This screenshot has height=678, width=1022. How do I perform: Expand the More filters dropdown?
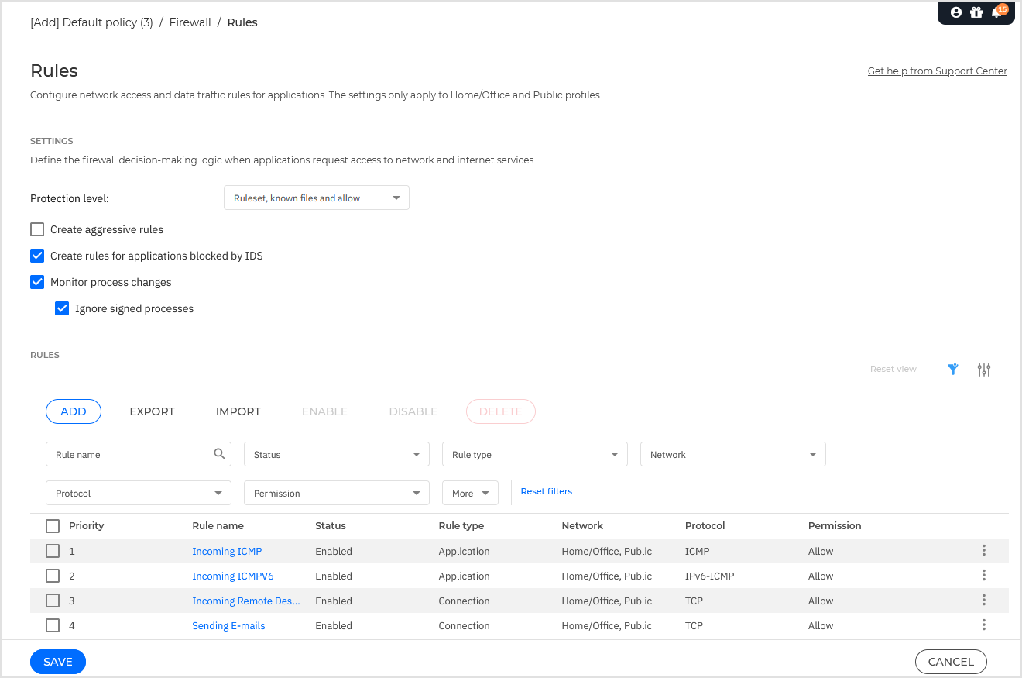(471, 494)
